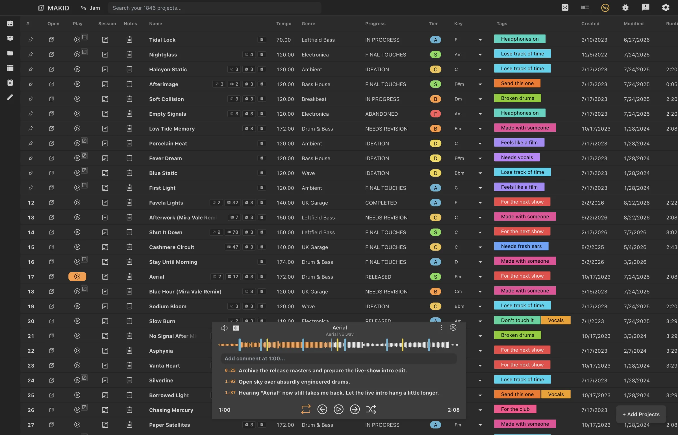Select the table layout icon in sidebar
This screenshot has height=435, width=678.
click(10, 68)
